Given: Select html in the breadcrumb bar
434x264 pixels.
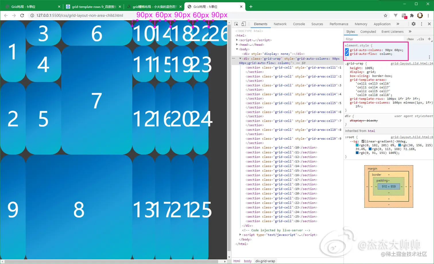Looking at the screenshot, I should click(x=237, y=261).
